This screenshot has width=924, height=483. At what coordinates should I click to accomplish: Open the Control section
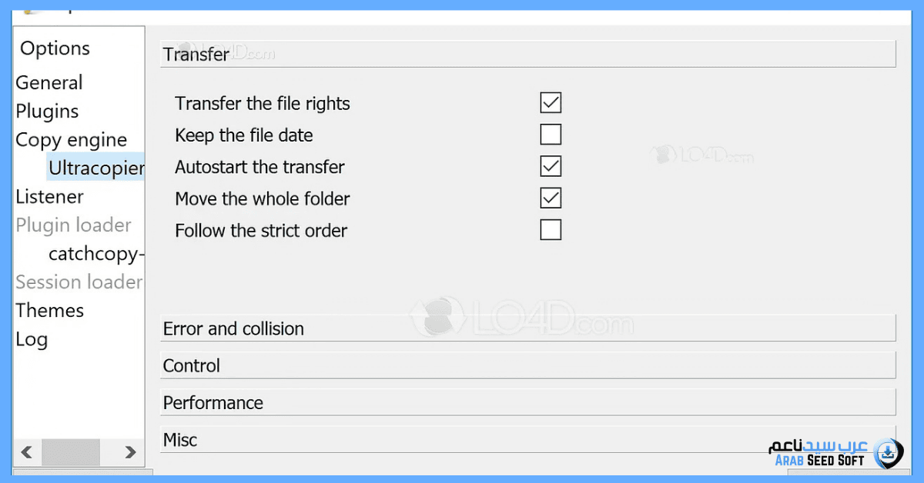click(x=527, y=366)
